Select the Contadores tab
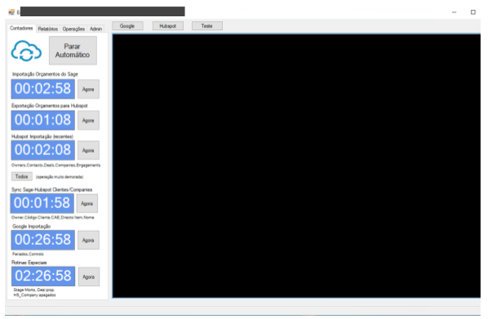Image resolution: width=492 pixels, height=319 pixels. point(21,29)
